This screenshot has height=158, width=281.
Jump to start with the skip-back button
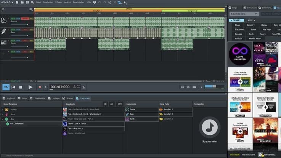pos(13,87)
